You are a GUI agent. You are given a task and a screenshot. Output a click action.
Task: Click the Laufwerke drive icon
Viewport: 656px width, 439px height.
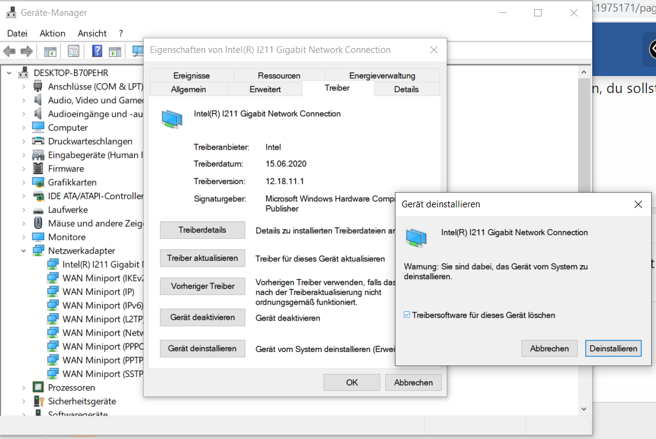(x=38, y=210)
